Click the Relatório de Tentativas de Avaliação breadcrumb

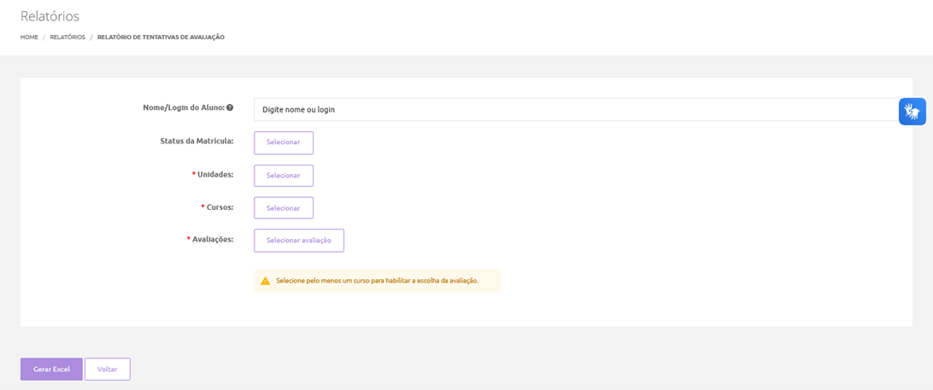point(161,37)
